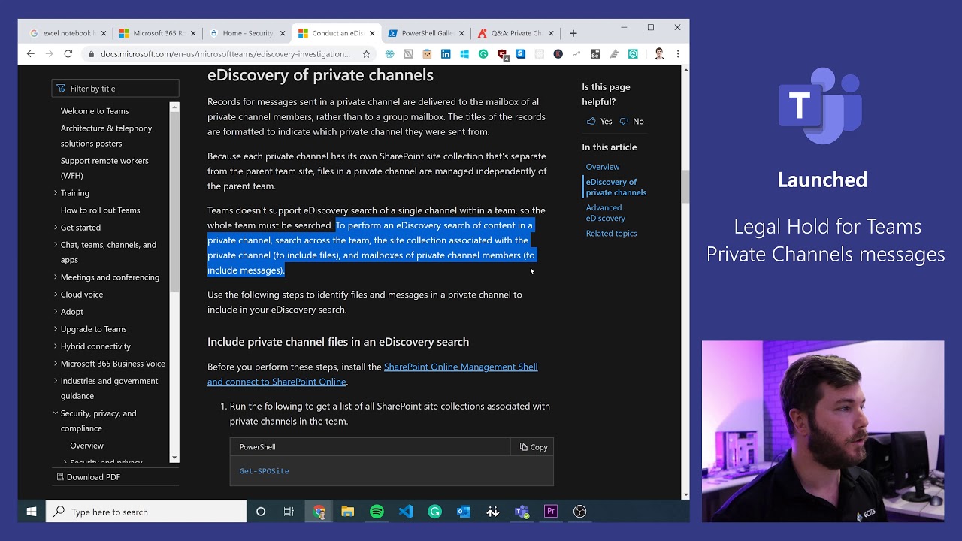Open Spotify from taskbar
Image resolution: width=962 pixels, height=541 pixels.
pos(377,512)
